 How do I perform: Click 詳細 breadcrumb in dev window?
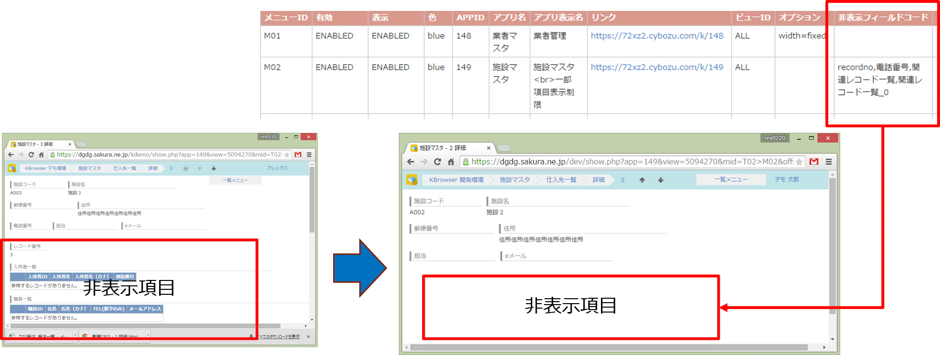click(x=598, y=180)
